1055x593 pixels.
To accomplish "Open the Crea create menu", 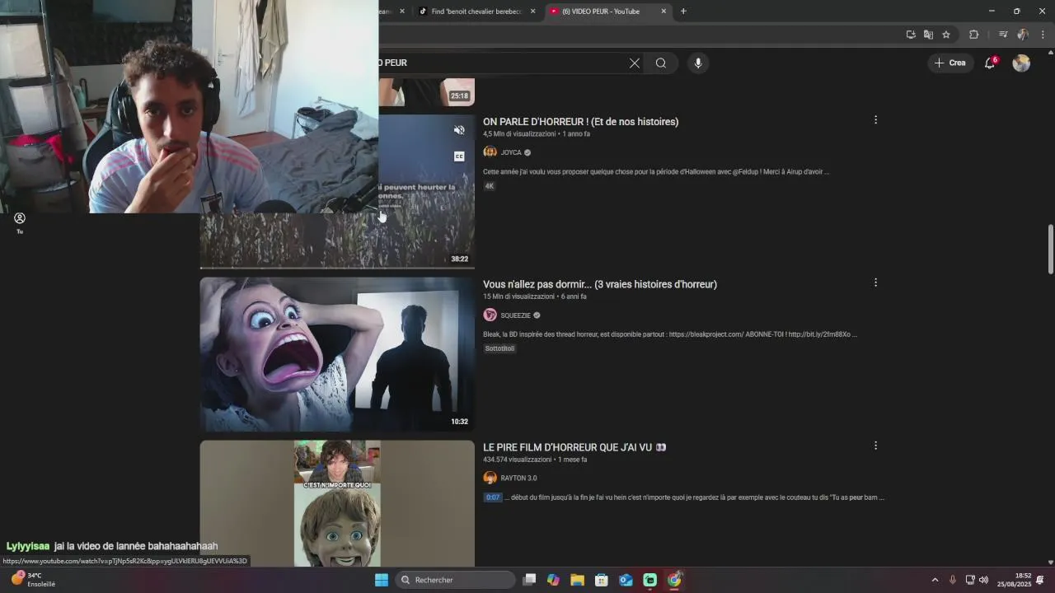I will [949, 63].
